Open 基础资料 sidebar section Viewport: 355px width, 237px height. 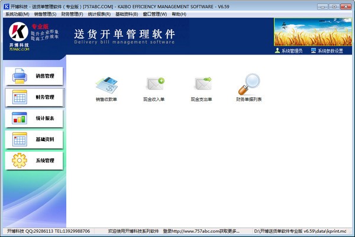(33, 140)
